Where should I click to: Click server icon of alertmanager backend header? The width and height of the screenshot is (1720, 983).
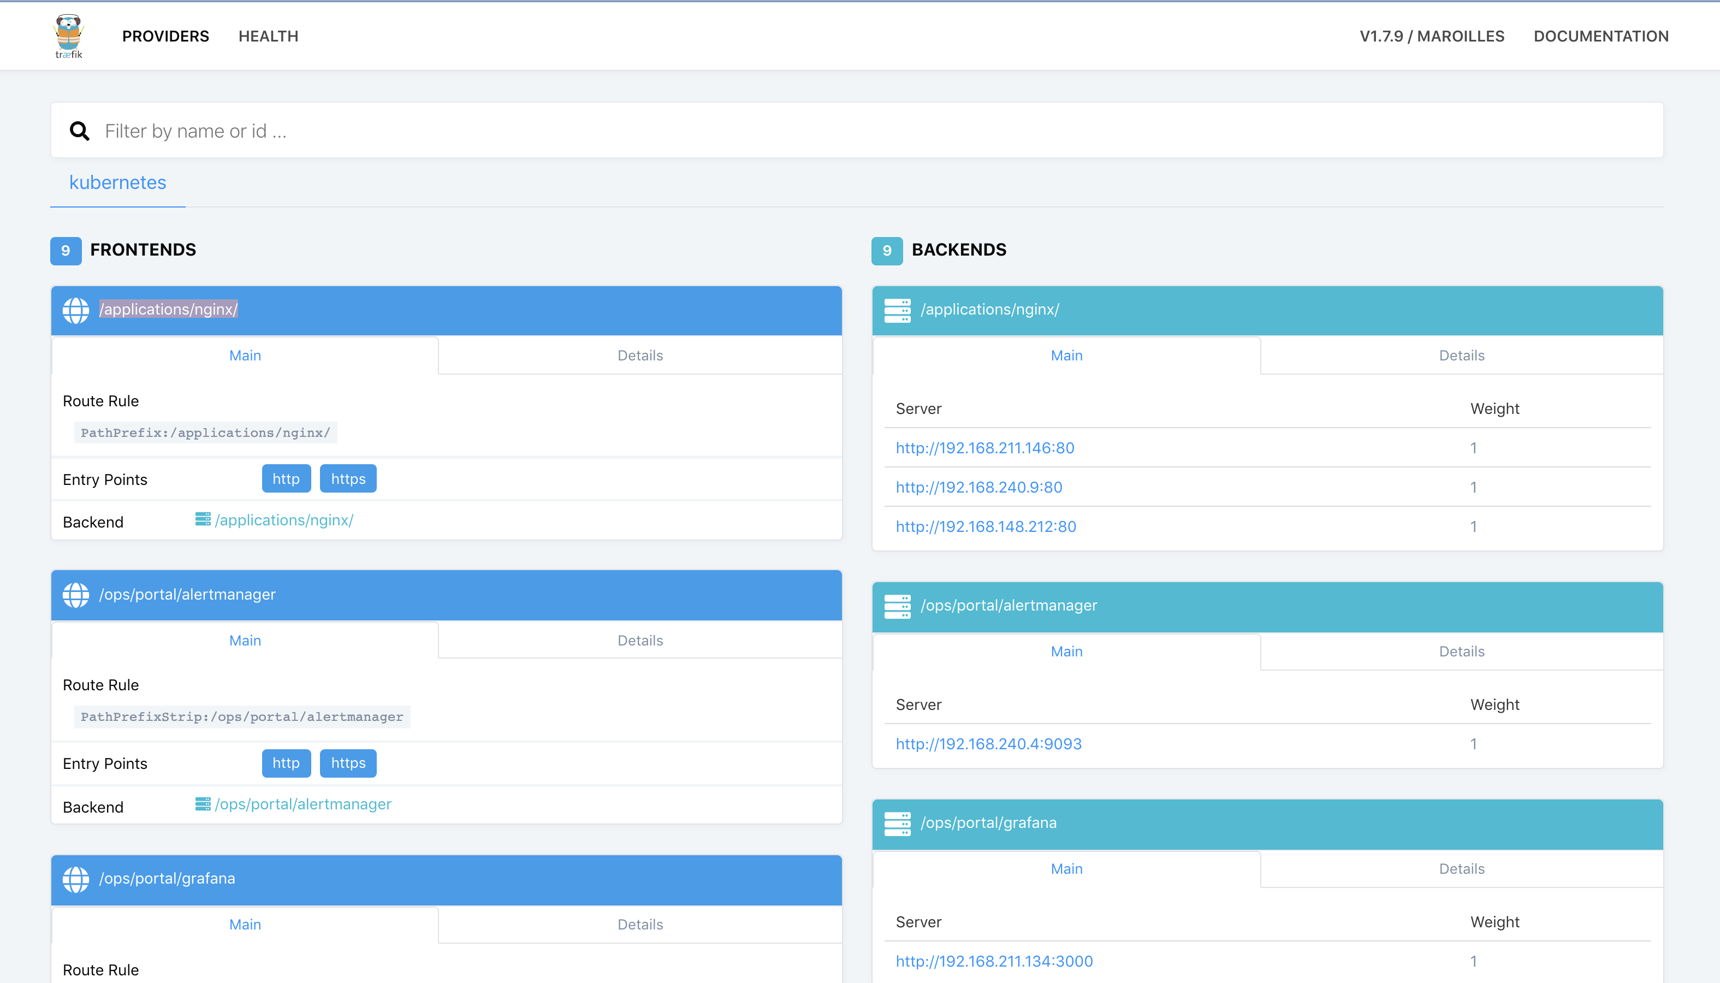point(897,606)
